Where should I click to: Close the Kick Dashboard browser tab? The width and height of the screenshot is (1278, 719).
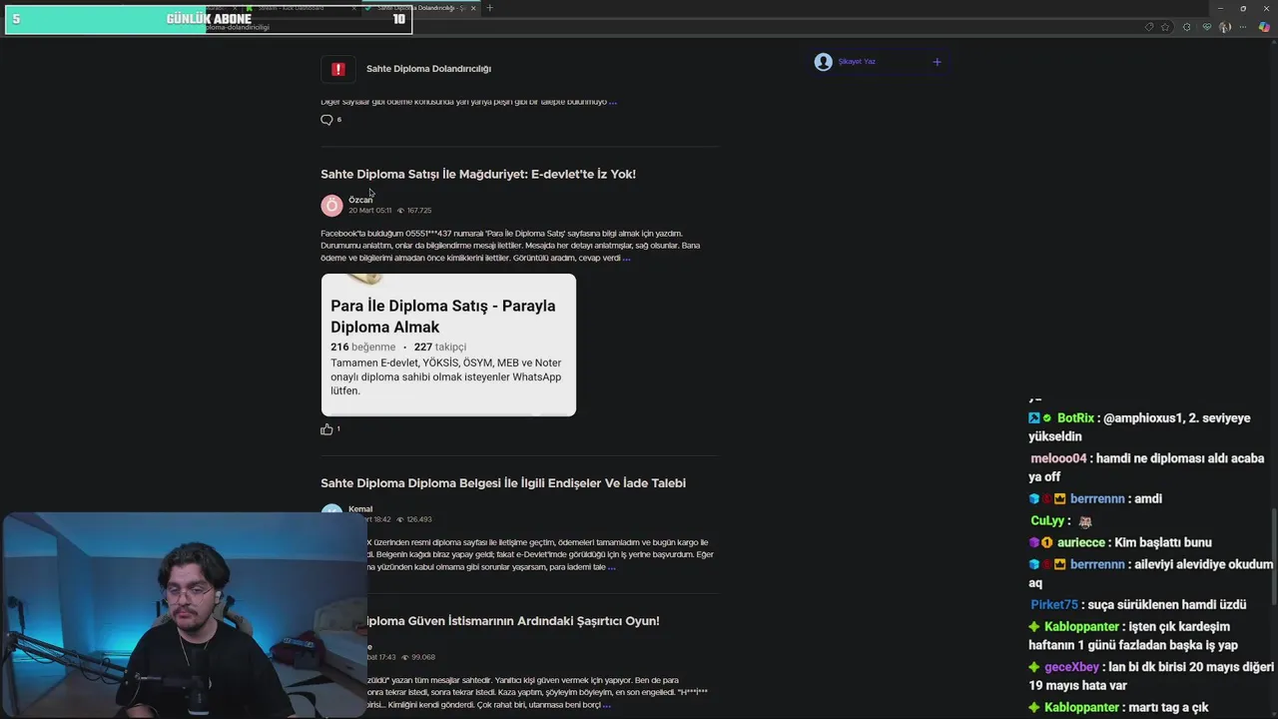(353, 8)
